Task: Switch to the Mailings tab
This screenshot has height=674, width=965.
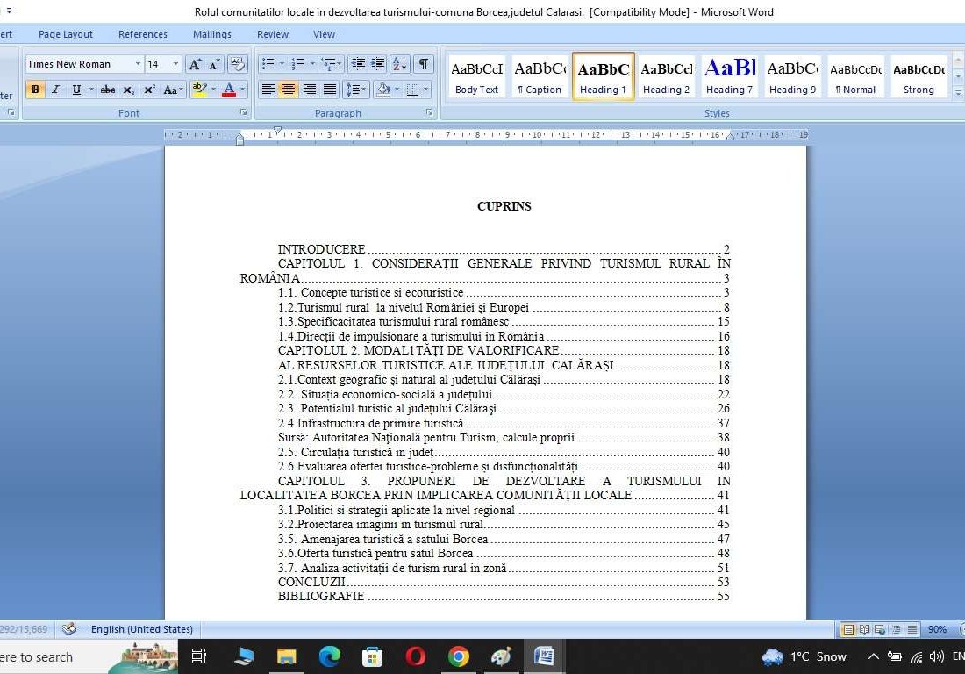Action: click(x=212, y=34)
